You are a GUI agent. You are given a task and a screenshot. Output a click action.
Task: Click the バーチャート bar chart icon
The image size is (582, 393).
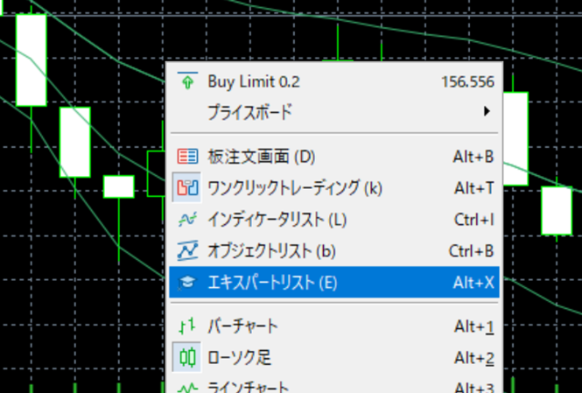[187, 326]
